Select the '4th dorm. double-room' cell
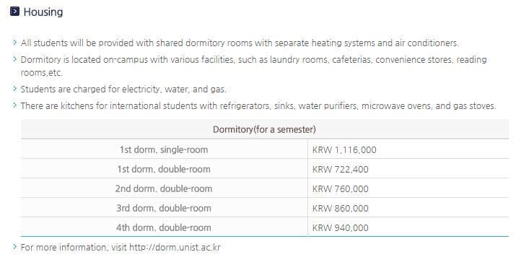The height and width of the screenshot is (265, 529). pyautogui.click(x=164, y=227)
